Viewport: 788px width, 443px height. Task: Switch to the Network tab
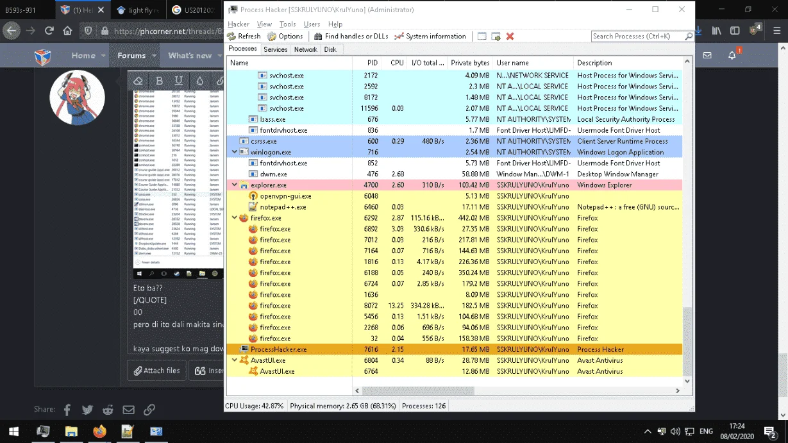[306, 49]
